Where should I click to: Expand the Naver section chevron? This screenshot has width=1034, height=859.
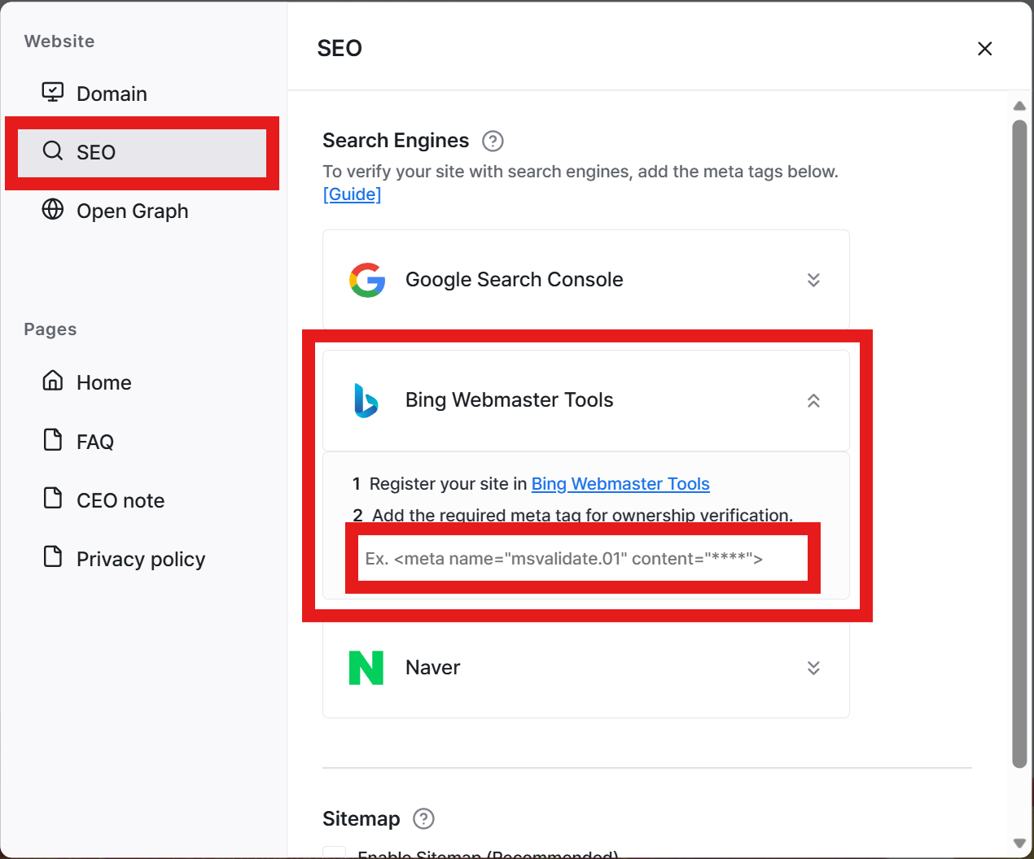813,668
